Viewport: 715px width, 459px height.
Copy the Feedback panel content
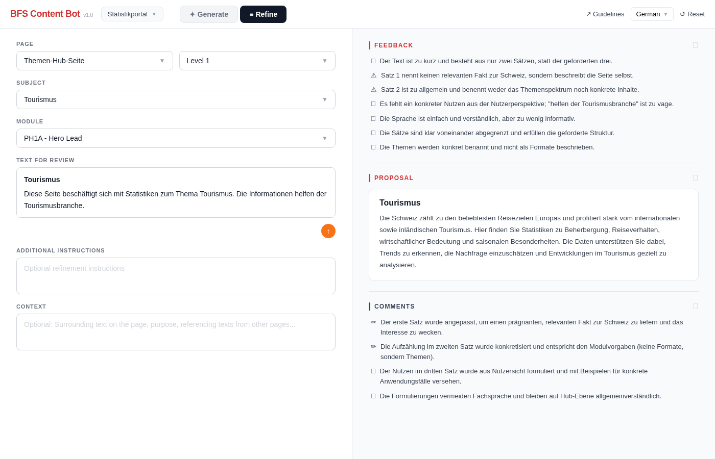point(695,45)
